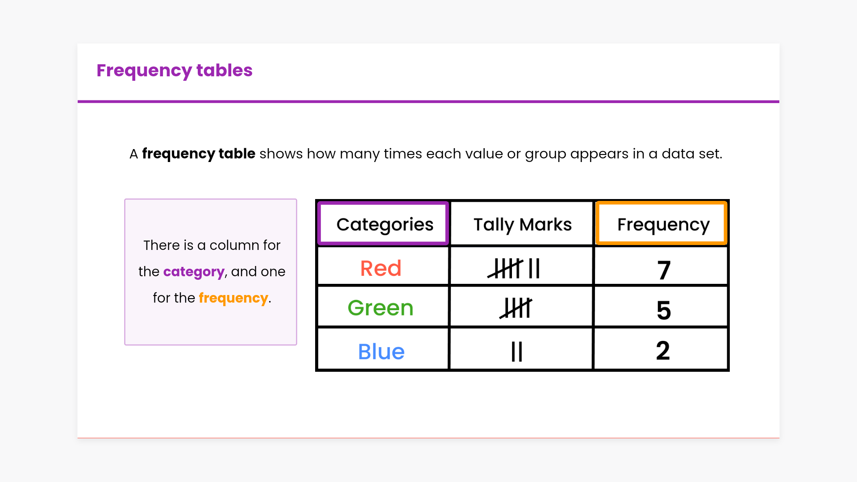Click the frequency value 7
The image size is (857, 482).
664,270
